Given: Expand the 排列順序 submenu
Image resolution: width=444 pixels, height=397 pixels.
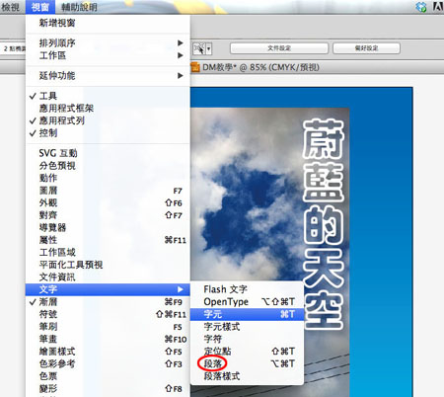Looking at the screenshot, I should [108, 42].
